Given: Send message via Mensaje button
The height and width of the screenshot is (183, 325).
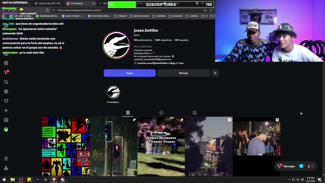Looking at the screenshot, I should click(183, 73).
